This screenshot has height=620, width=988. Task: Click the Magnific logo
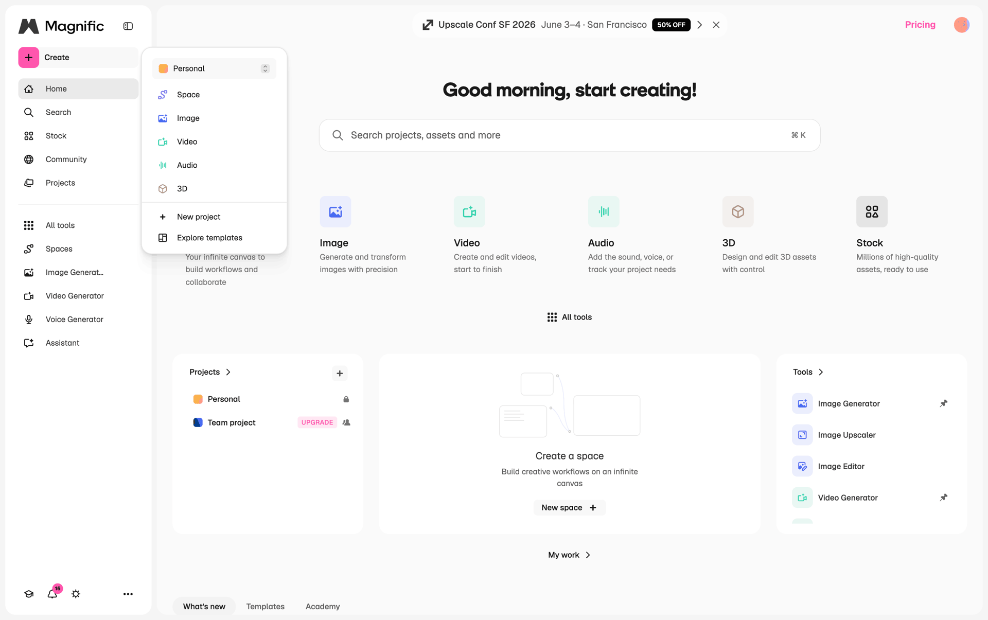[x=61, y=26]
